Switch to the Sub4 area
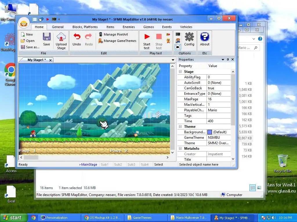The image size is (297, 222). click(145, 164)
